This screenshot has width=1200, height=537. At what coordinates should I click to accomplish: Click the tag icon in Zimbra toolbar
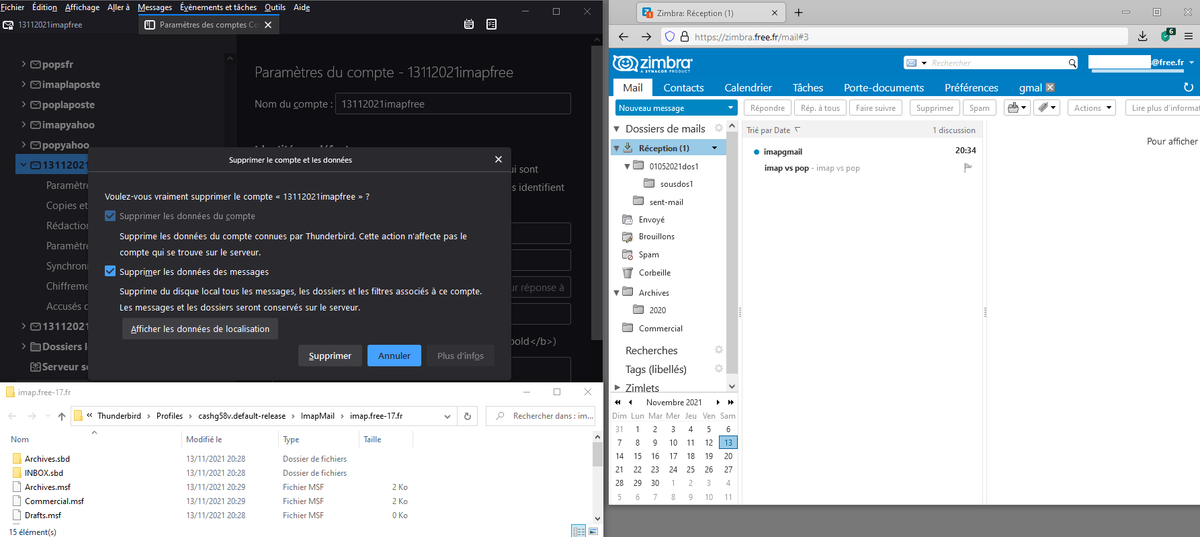1043,108
